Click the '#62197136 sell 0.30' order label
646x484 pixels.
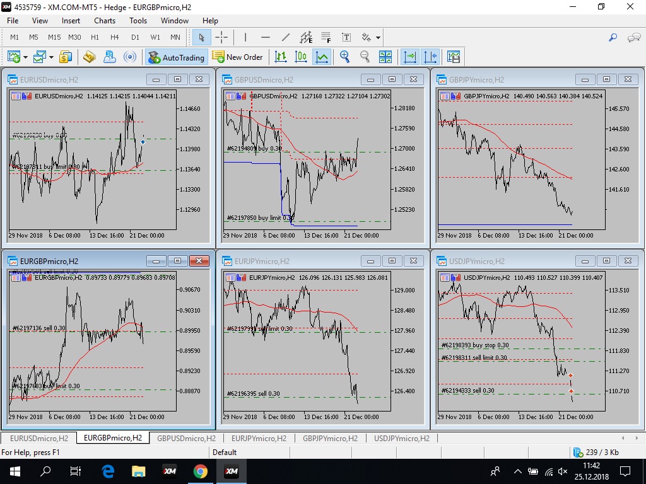pyautogui.click(x=39, y=328)
